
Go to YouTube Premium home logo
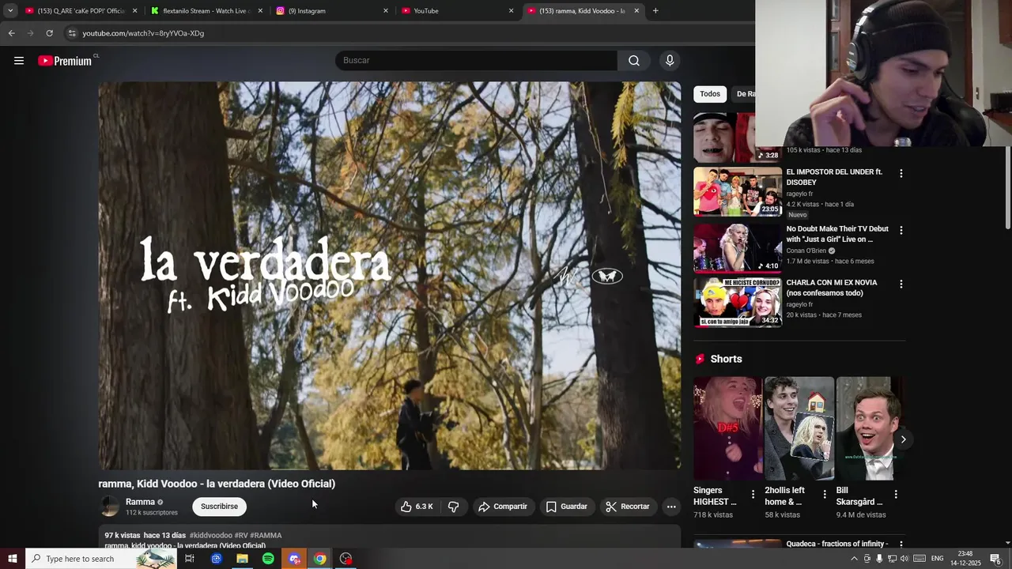(65, 61)
